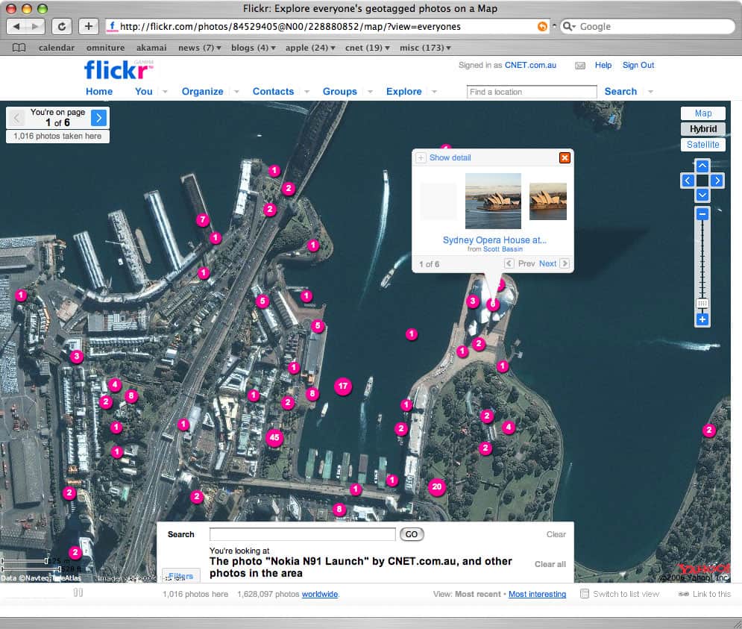742x629 pixels.
Task: Open the Most interesting view link
Action: click(537, 595)
